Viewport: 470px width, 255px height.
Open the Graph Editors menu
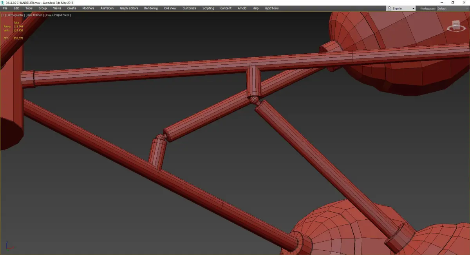pyautogui.click(x=129, y=8)
